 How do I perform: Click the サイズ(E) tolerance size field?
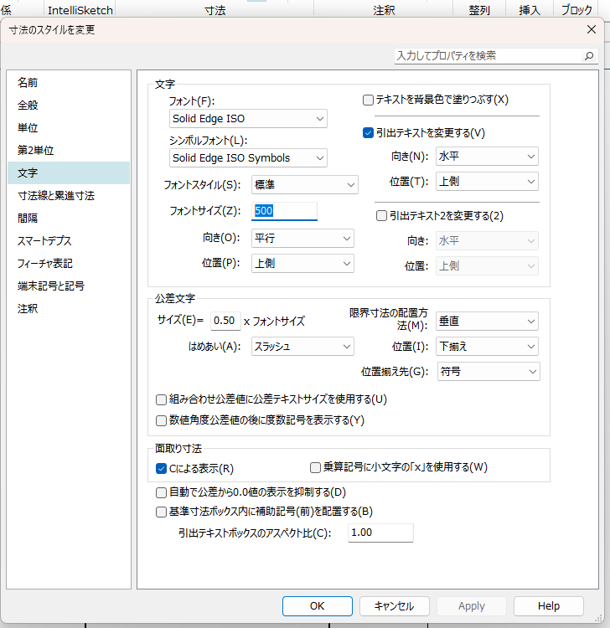pyautogui.click(x=225, y=321)
